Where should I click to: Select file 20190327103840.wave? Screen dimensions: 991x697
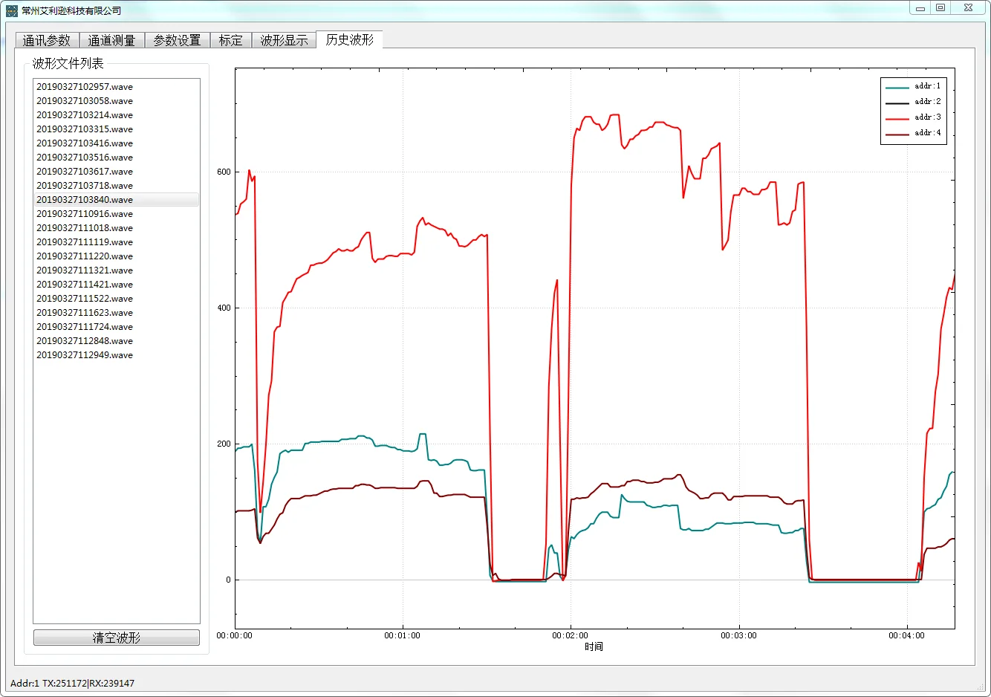tap(117, 200)
